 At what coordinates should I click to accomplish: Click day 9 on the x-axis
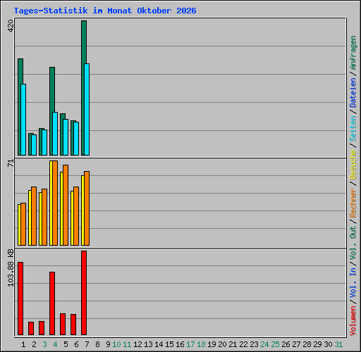[108, 344]
